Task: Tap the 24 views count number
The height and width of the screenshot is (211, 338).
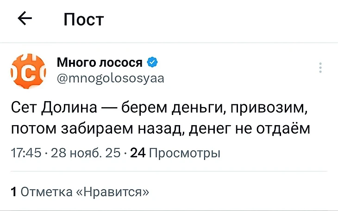Action: (138, 153)
